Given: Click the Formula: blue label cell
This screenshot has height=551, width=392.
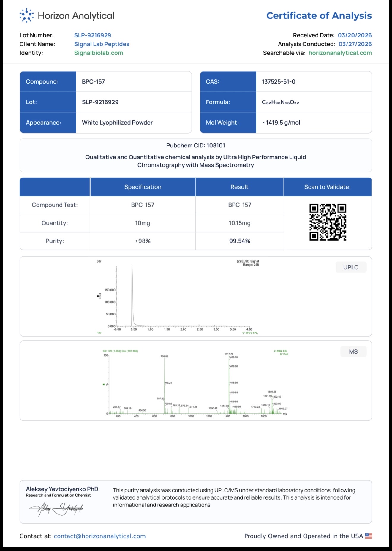Looking at the screenshot, I should pyautogui.click(x=228, y=102).
